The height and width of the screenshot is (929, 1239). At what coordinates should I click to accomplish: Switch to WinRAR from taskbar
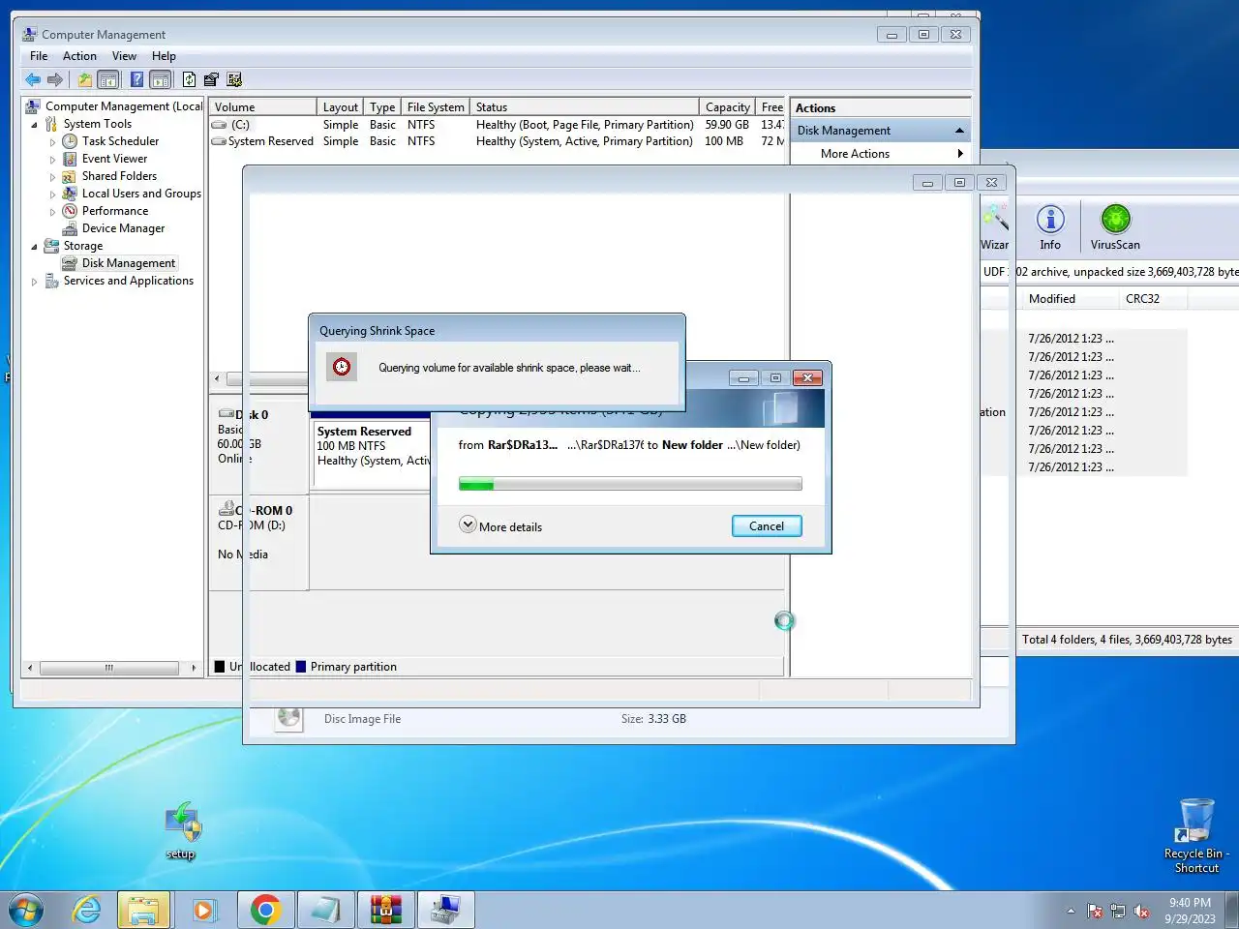[x=385, y=910]
